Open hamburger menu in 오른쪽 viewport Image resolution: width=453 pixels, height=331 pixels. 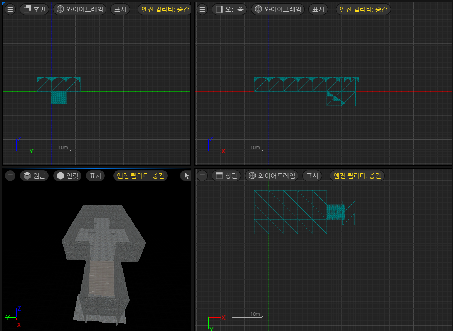pos(202,9)
